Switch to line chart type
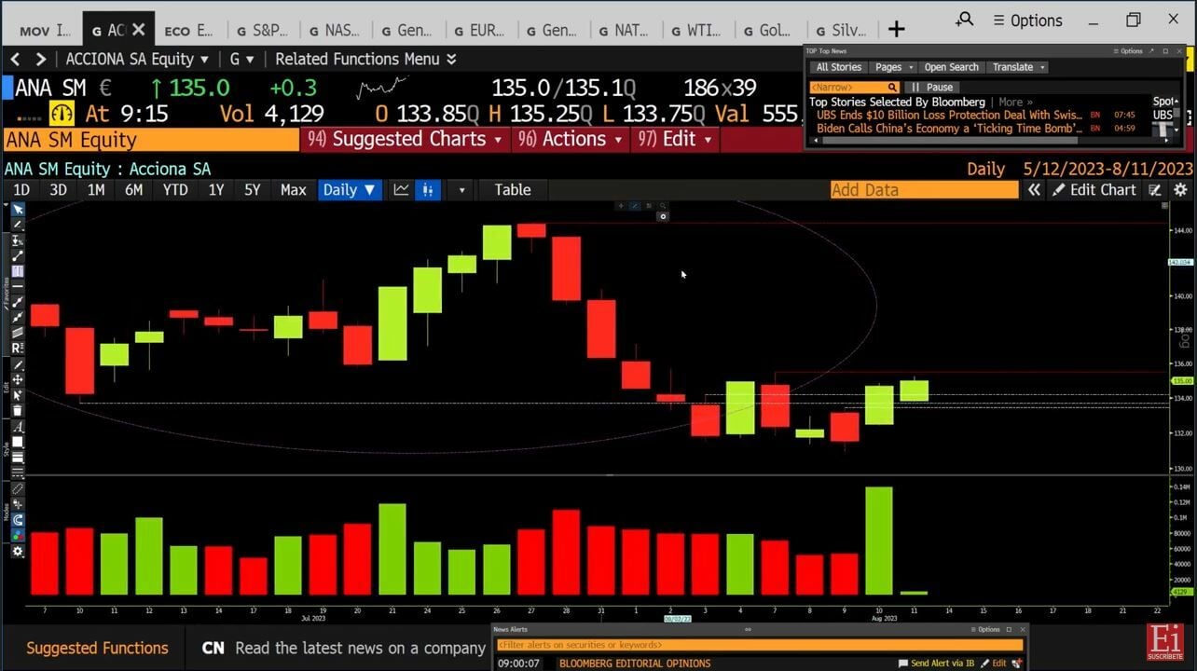 (x=401, y=190)
